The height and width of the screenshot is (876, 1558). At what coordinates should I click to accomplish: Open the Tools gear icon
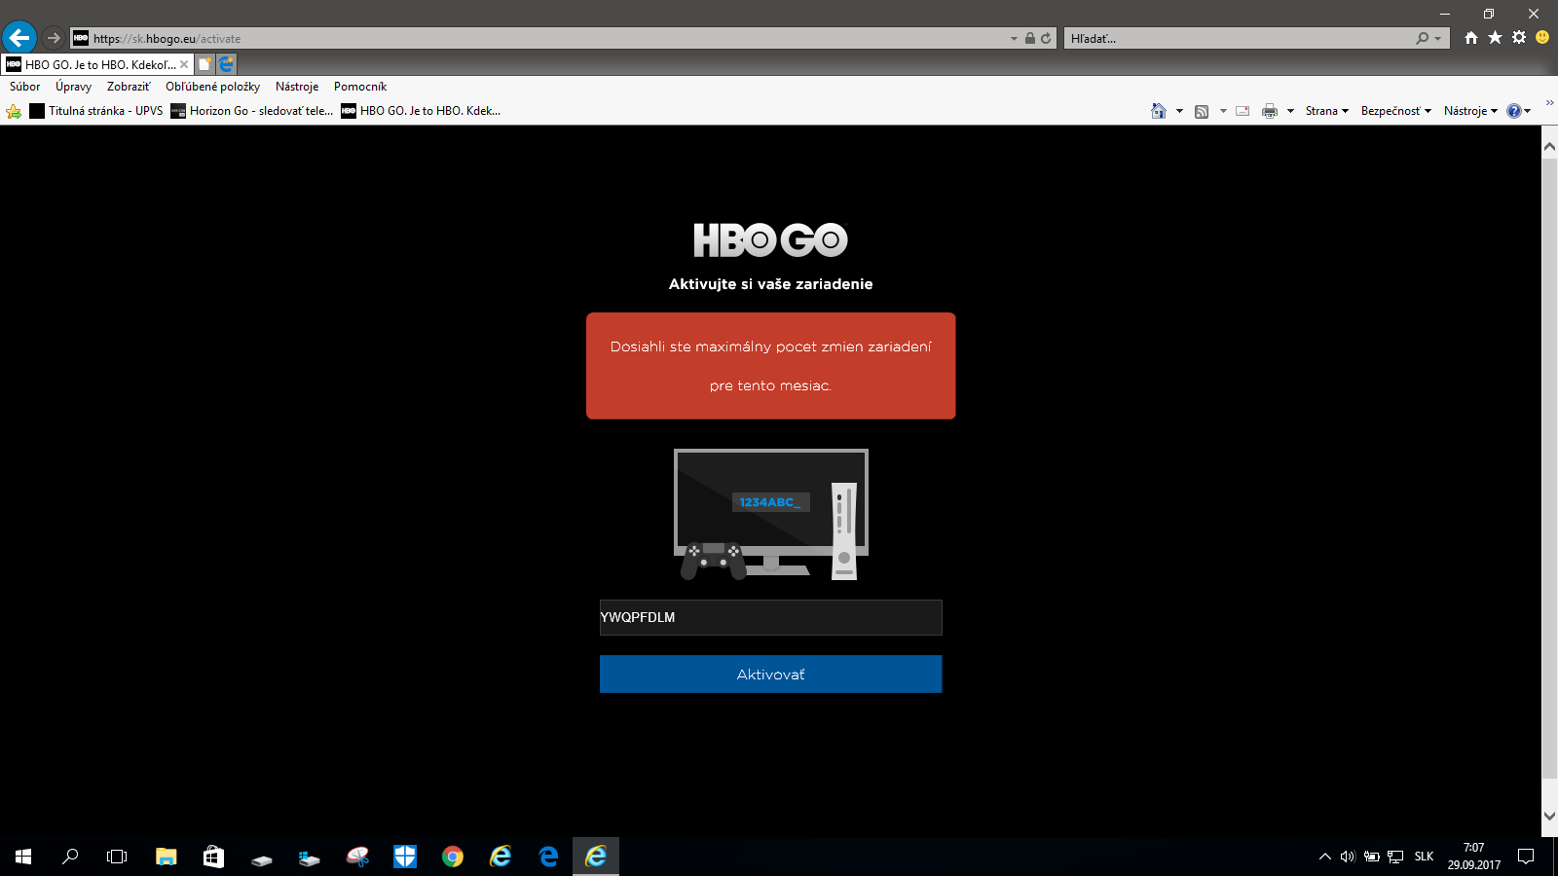point(1519,38)
